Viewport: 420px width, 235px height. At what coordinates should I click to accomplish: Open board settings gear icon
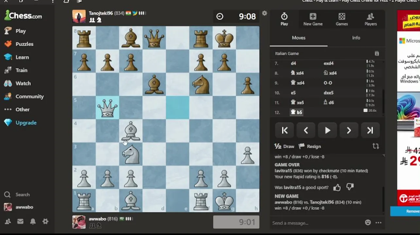(264, 13)
